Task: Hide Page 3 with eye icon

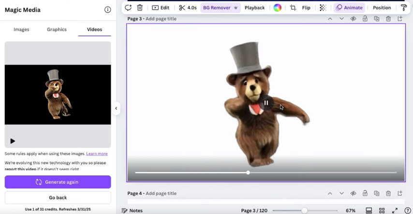Action: 353,19
